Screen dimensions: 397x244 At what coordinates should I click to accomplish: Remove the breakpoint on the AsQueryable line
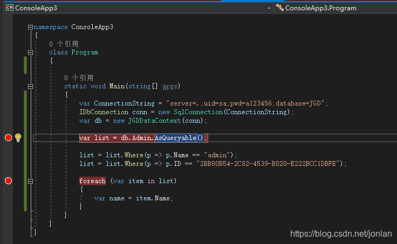pos(8,137)
